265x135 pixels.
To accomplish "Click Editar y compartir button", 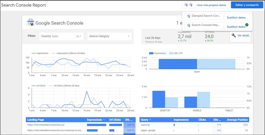I will pos(247,5).
